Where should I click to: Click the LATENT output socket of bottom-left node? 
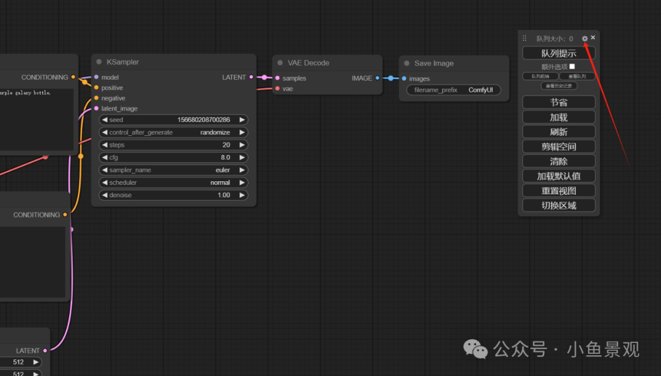(45, 350)
